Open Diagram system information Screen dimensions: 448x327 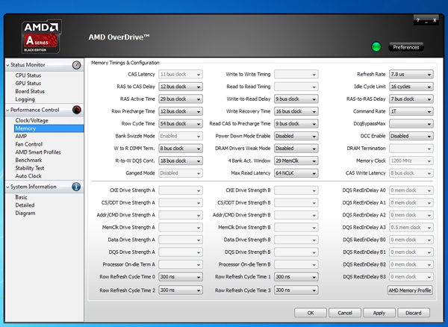(25, 214)
